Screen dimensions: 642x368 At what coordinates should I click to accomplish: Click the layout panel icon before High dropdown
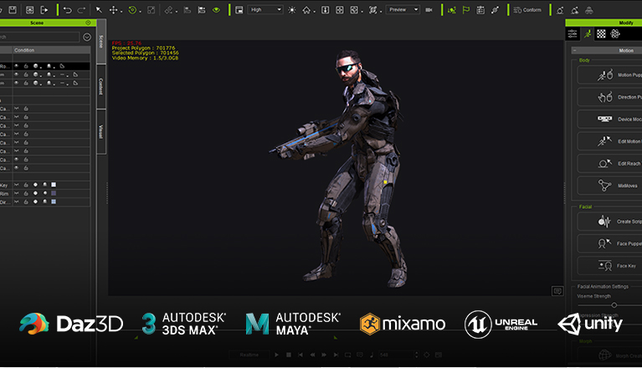239,10
